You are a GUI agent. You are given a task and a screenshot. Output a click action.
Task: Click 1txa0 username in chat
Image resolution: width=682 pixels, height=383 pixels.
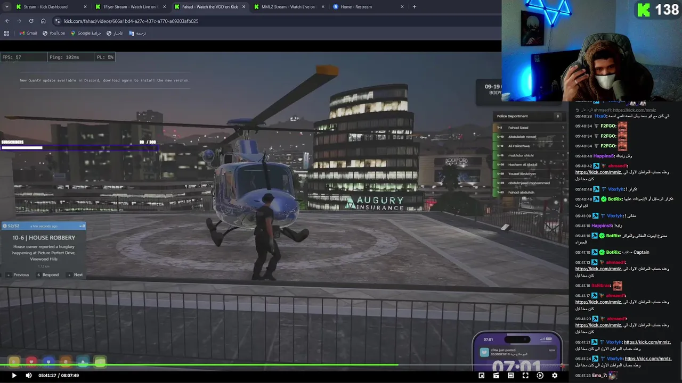tap(600, 116)
